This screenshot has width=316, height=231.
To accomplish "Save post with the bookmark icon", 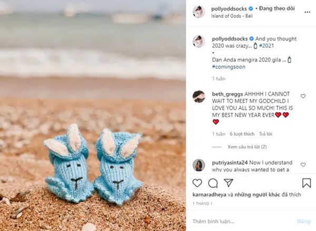I will tap(307, 183).
